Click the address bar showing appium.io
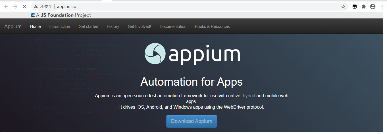Image resolution: width=387 pixels, height=134 pixels. tap(189, 7)
